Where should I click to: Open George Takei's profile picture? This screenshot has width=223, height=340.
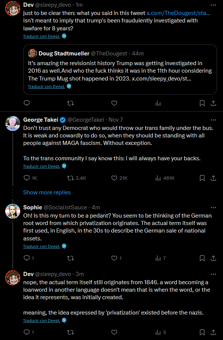(13, 124)
